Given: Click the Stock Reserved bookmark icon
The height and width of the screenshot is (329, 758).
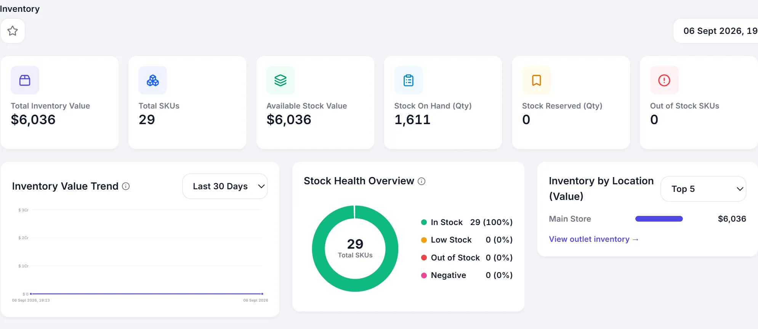Looking at the screenshot, I should (537, 80).
